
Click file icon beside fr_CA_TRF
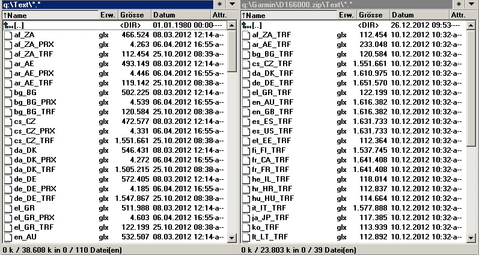246,160
